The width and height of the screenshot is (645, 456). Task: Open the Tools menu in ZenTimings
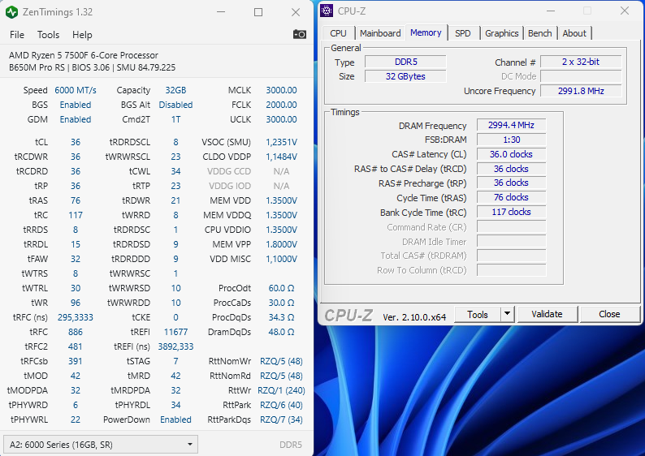[x=48, y=35]
